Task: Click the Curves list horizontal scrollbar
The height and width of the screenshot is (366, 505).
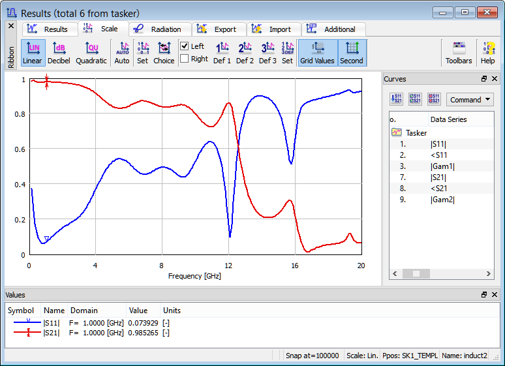Action: (440, 274)
